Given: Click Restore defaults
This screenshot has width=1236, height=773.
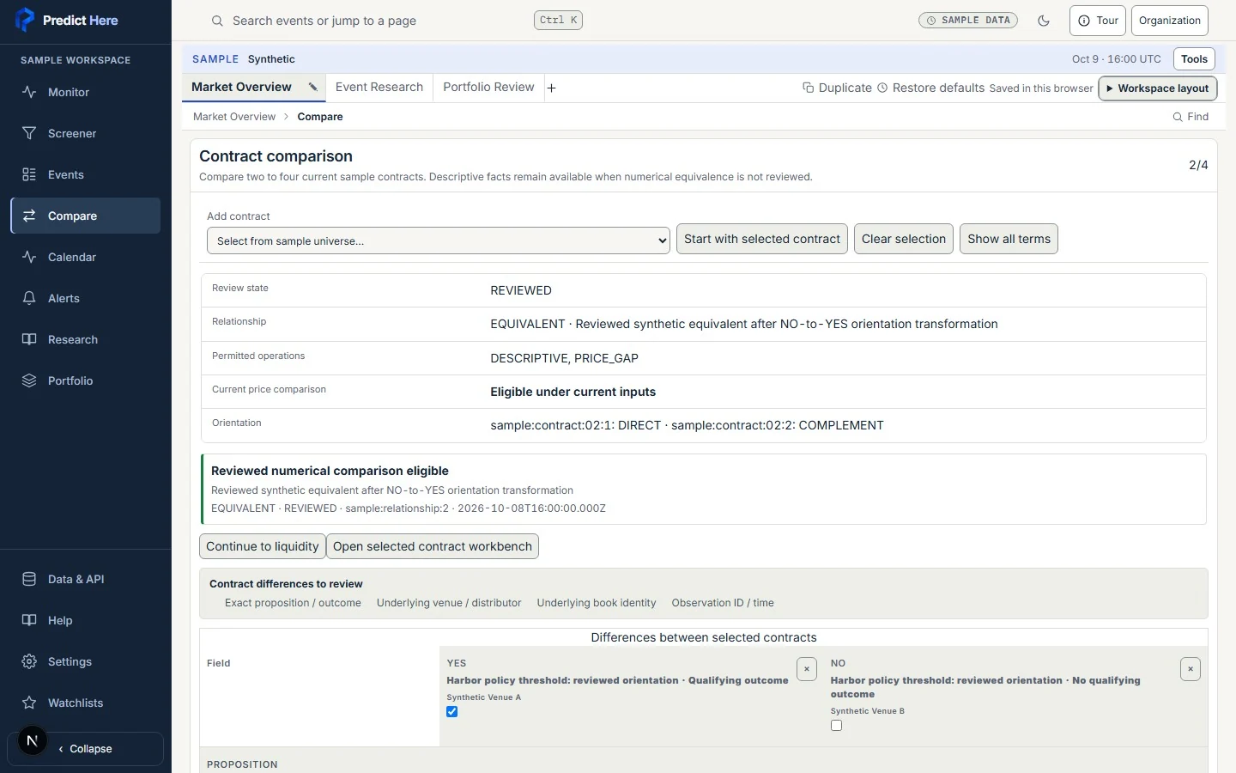Looking at the screenshot, I should [x=930, y=88].
